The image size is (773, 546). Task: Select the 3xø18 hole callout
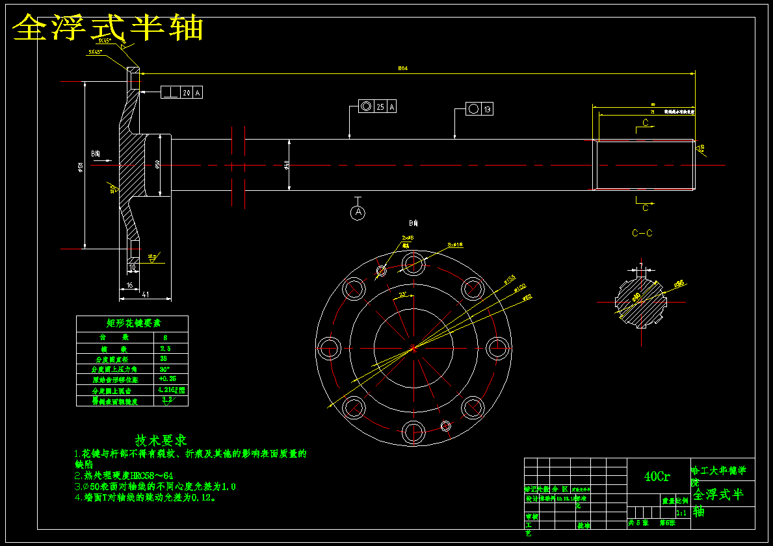tap(455, 245)
